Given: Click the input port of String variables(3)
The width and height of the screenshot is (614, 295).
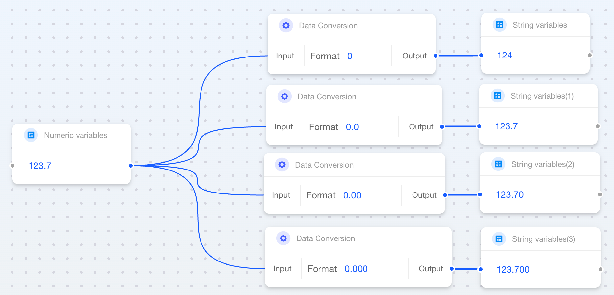Looking at the screenshot, I should point(481,269).
